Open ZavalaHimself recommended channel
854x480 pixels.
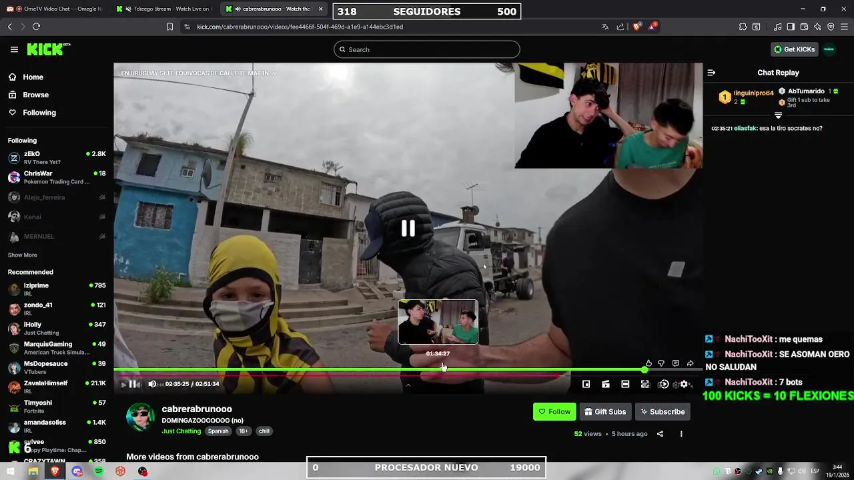point(57,387)
